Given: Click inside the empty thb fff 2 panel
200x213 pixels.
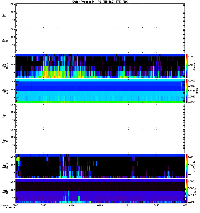Looking at the screenshot, I should click(x=100, y=41).
